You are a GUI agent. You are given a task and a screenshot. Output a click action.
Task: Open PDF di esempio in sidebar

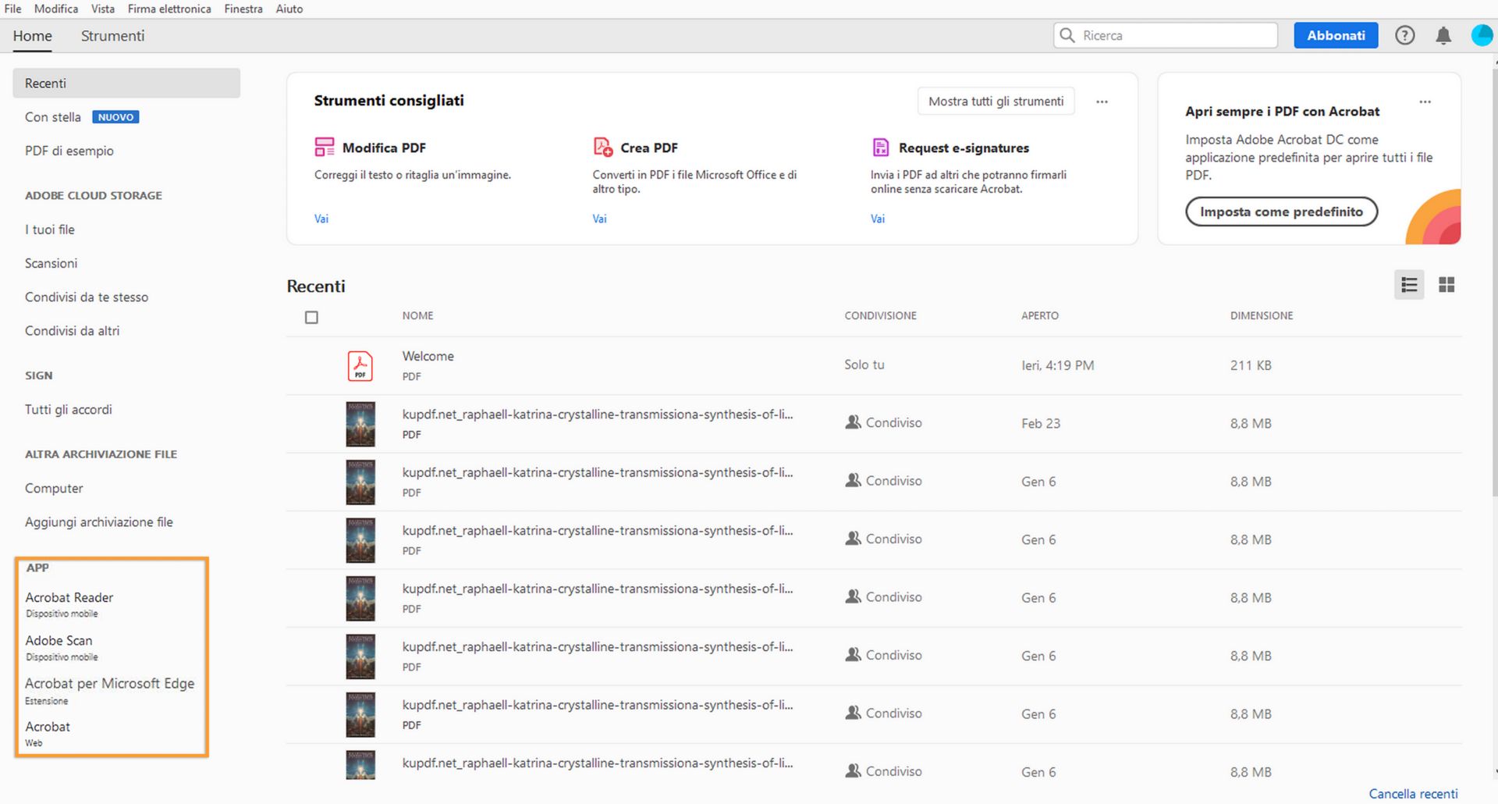coord(69,151)
